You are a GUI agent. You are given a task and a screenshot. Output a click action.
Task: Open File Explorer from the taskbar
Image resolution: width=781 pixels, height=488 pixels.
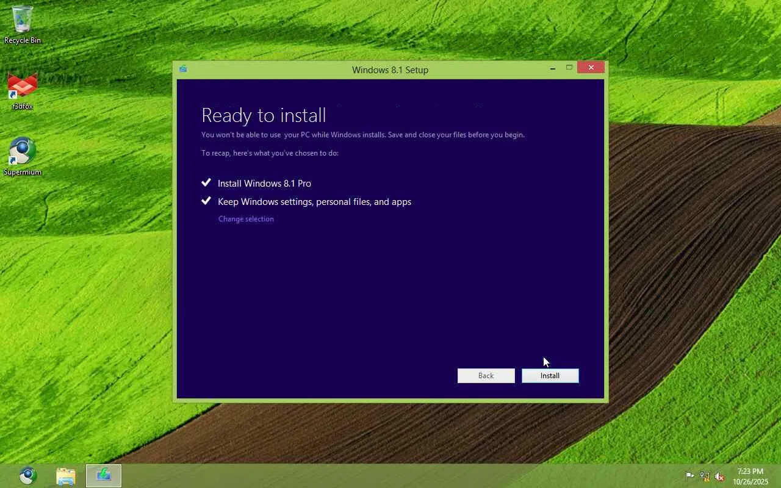coord(66,476)
